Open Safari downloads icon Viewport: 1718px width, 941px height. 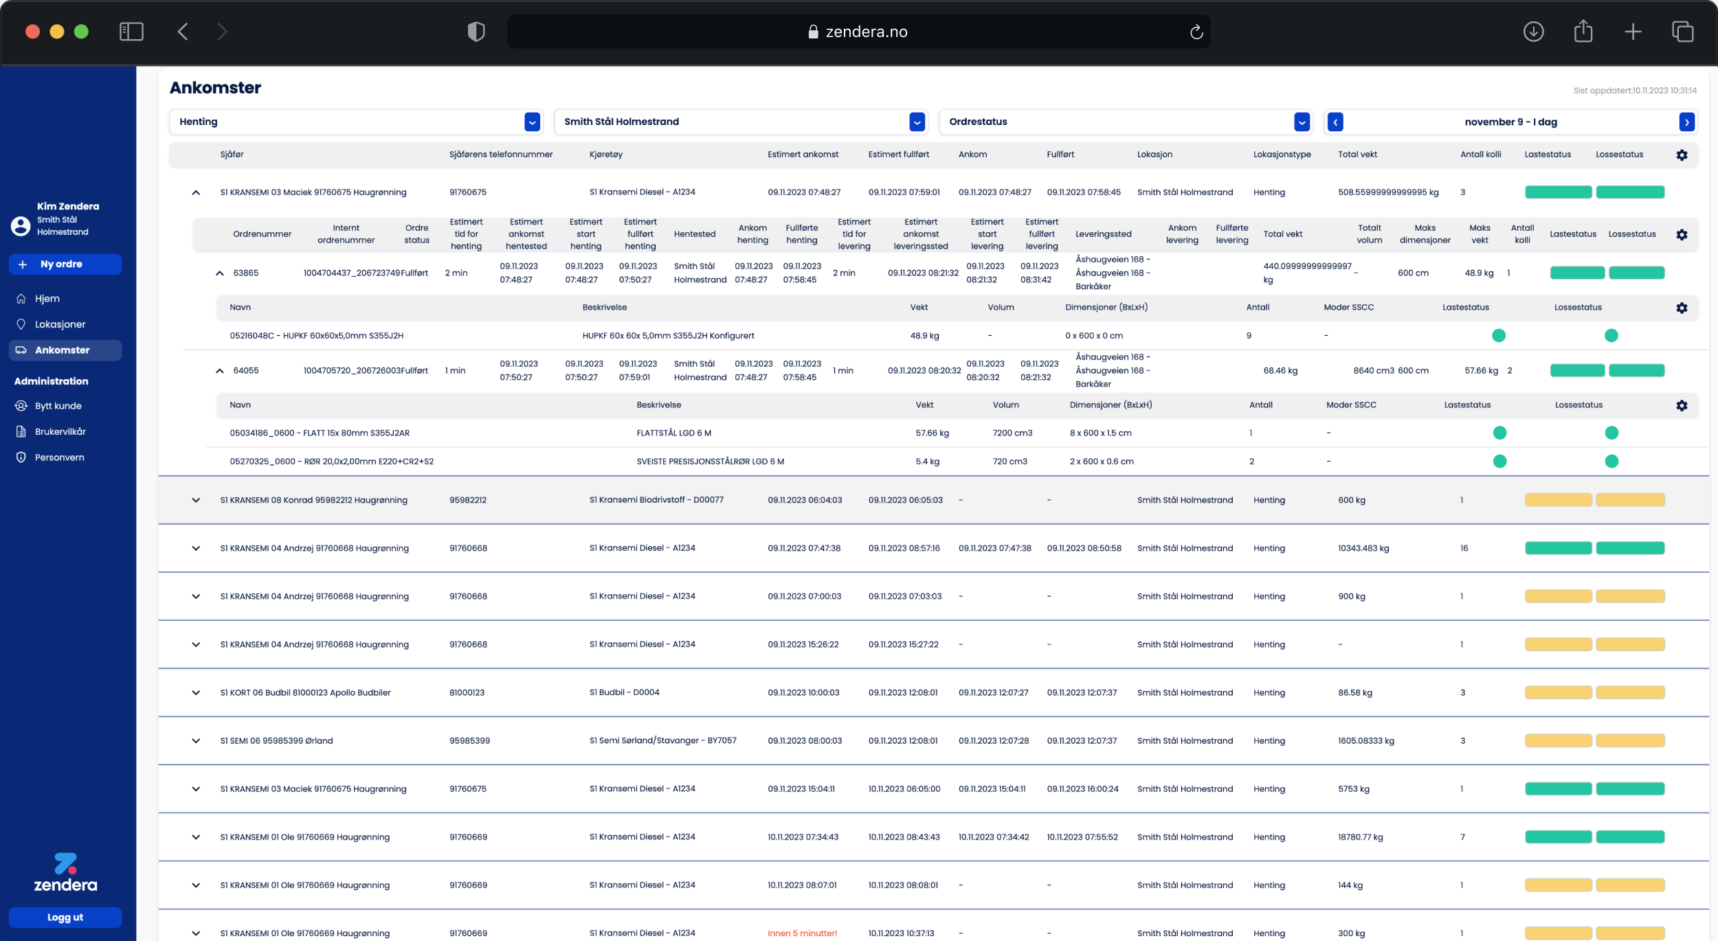(x=1533, y=32)
